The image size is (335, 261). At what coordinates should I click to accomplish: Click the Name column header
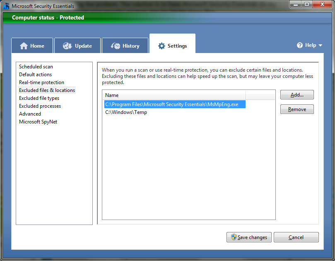174,95
